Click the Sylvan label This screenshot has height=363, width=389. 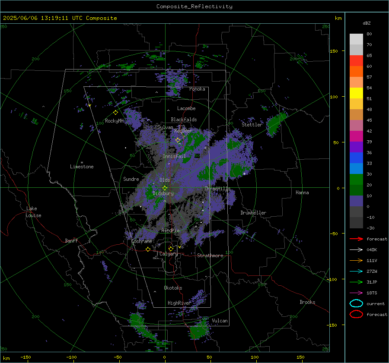(x=165, y=127)
